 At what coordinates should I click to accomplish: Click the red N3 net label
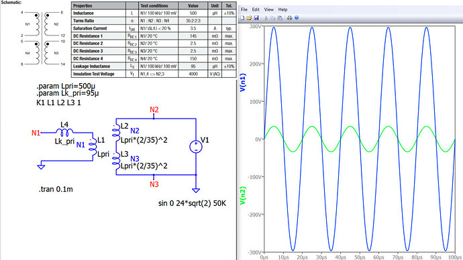[x=154, y=184]
